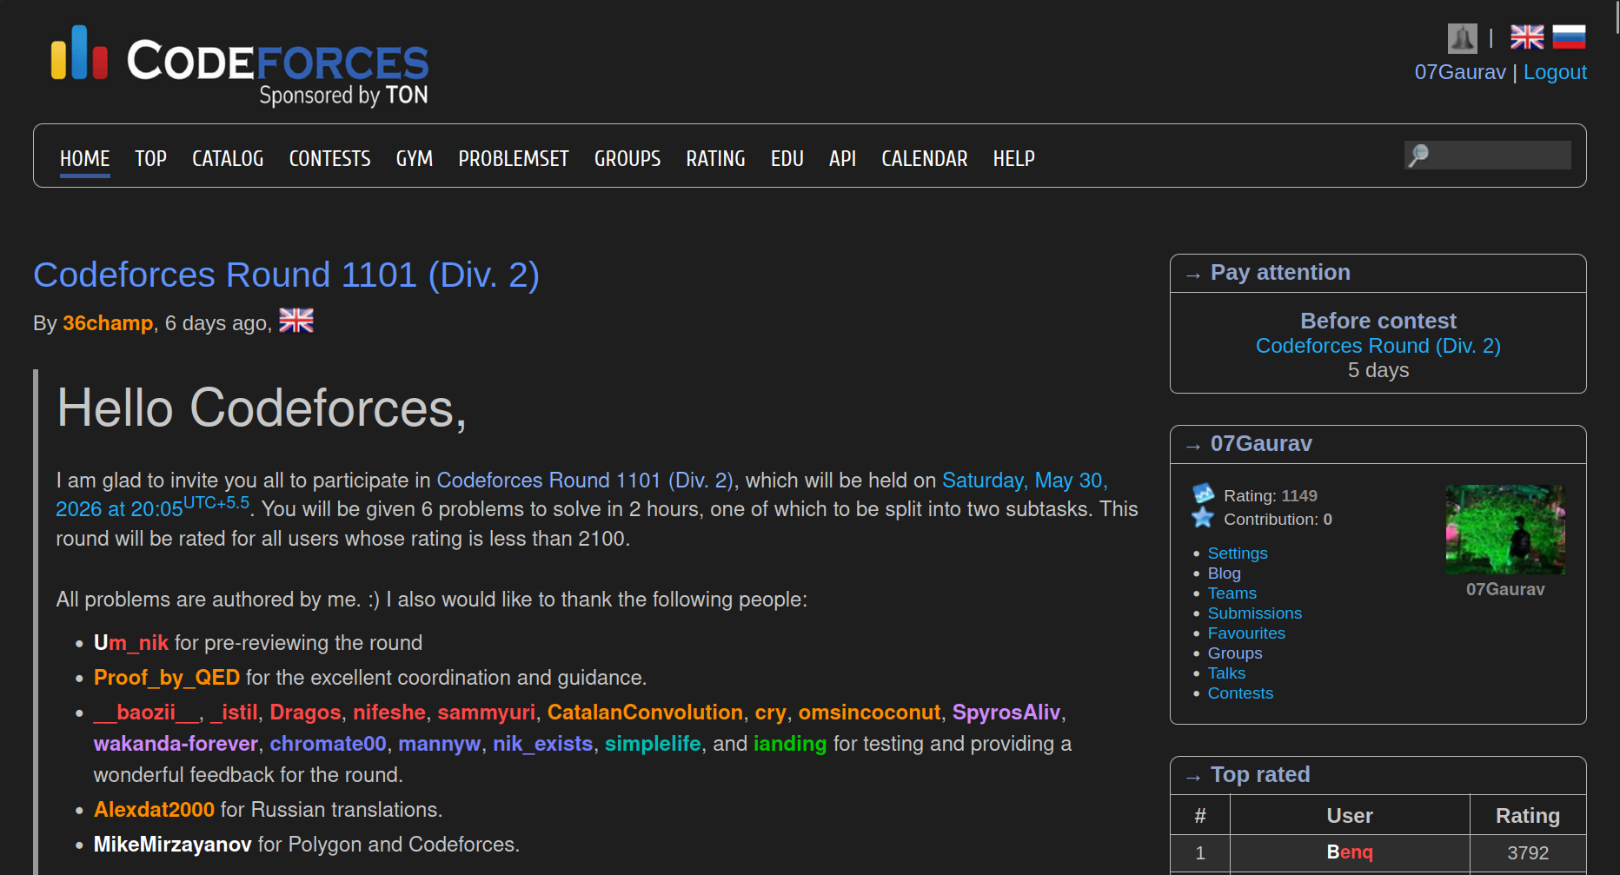The width and height of the screenshot is (1620, 875).
Task: Open MikeMirzayanov profile link
Action: tap(173, 845)
